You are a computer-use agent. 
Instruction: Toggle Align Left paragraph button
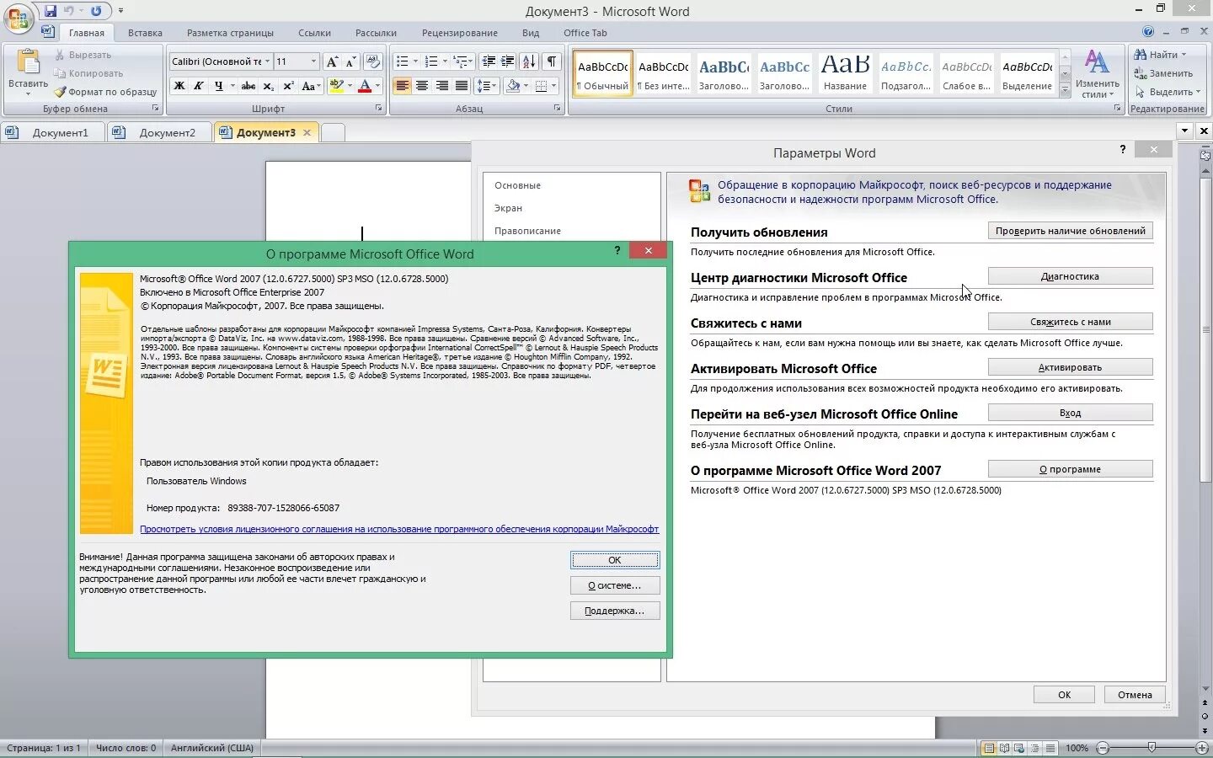pos(402,86)
